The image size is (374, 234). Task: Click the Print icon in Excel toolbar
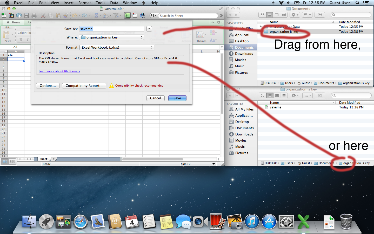(34, 16)
